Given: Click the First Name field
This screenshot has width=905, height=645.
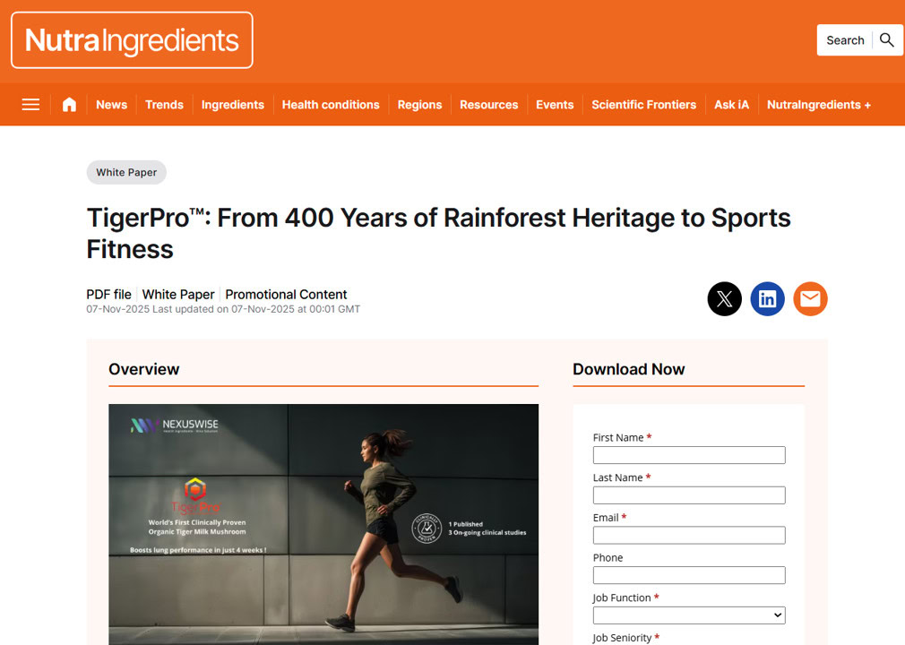Looking at the screenshot, I should pyautogui.click(x=688, y=455).
